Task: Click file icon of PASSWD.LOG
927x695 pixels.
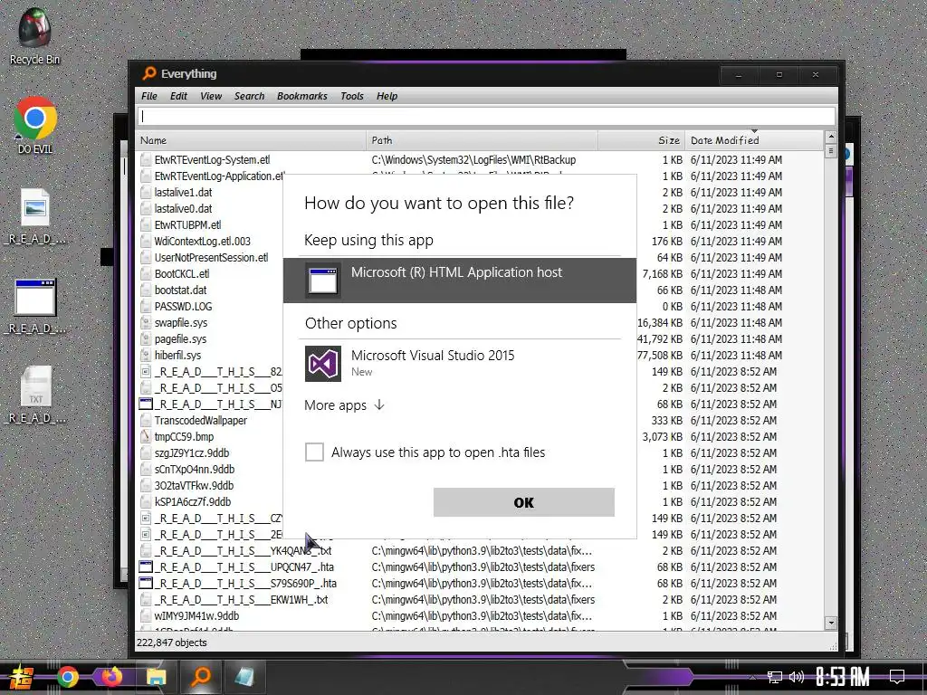Action: 146,306
